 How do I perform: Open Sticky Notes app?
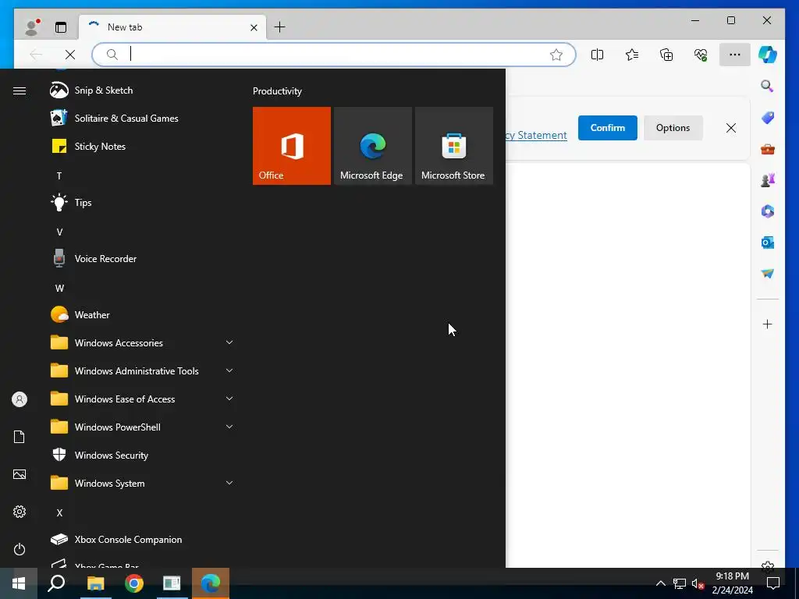pyautogui.click(x=140, y=146)
